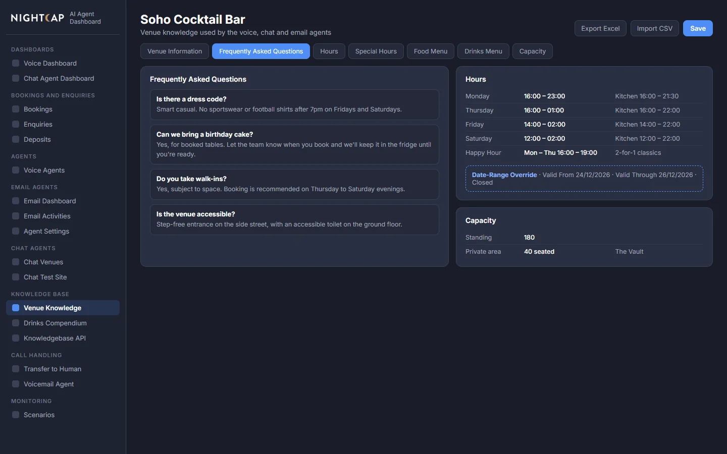727x454 pixels.
Task: Click the "40 seated" private area value
Action: [539, 252]
